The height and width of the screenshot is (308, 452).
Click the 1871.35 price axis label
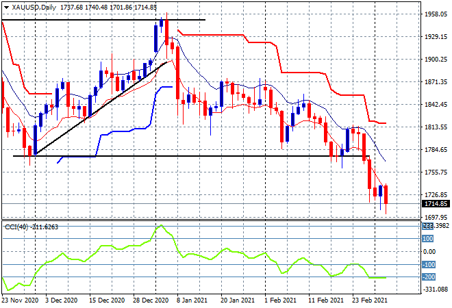click(x=436, y=82)
